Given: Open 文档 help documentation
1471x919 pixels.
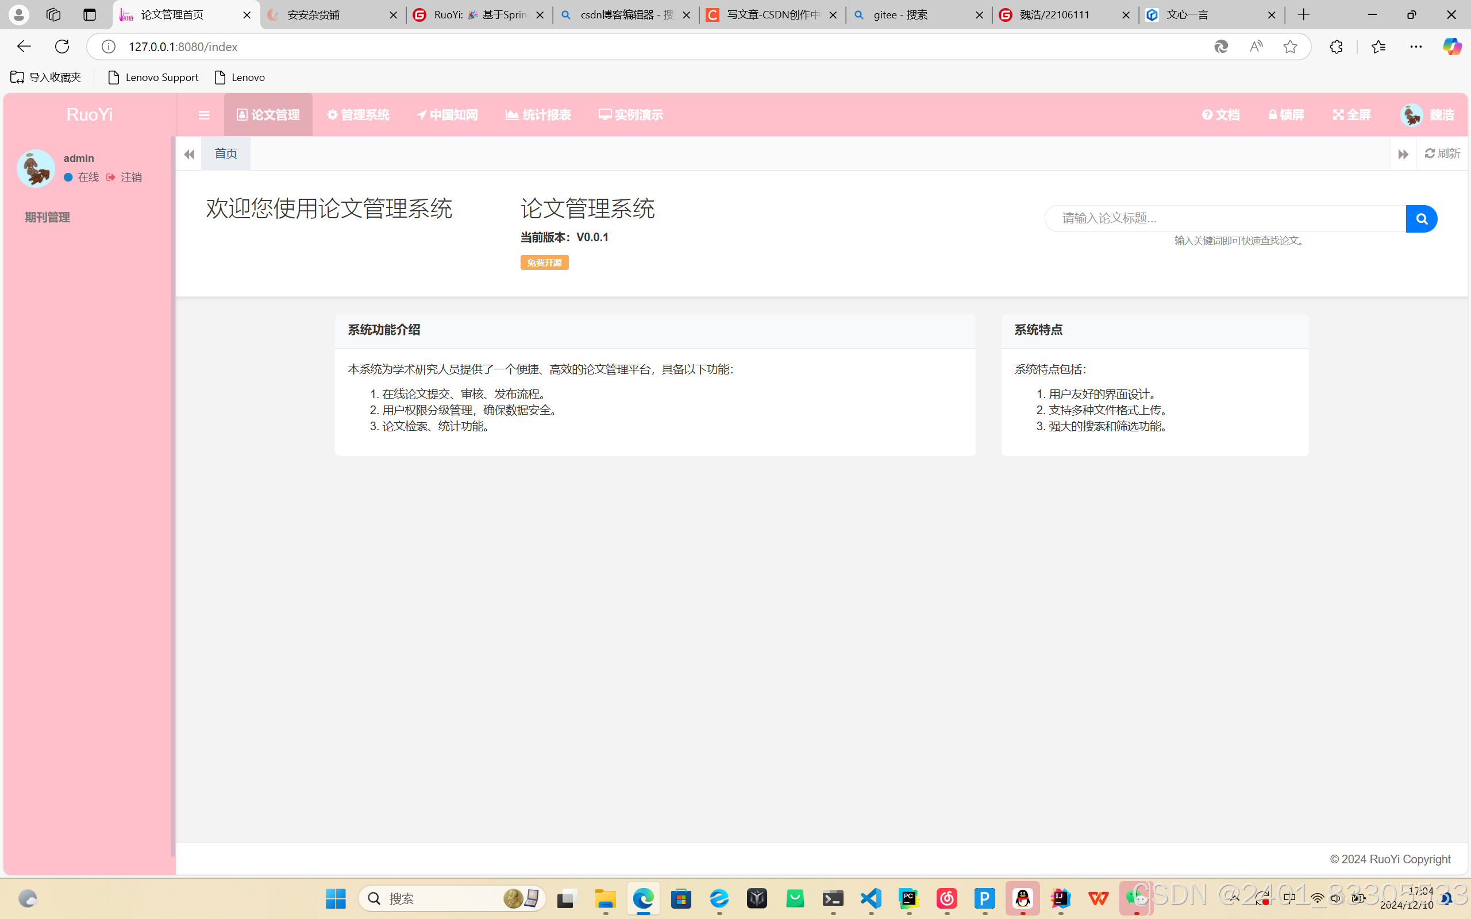Looking at the screenshot, I should 1220,115.
